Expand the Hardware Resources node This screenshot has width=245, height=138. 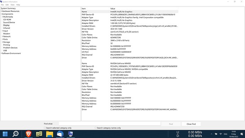click(1, 11)
